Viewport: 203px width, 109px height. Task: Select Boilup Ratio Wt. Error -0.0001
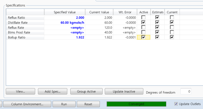pos(125,37)
